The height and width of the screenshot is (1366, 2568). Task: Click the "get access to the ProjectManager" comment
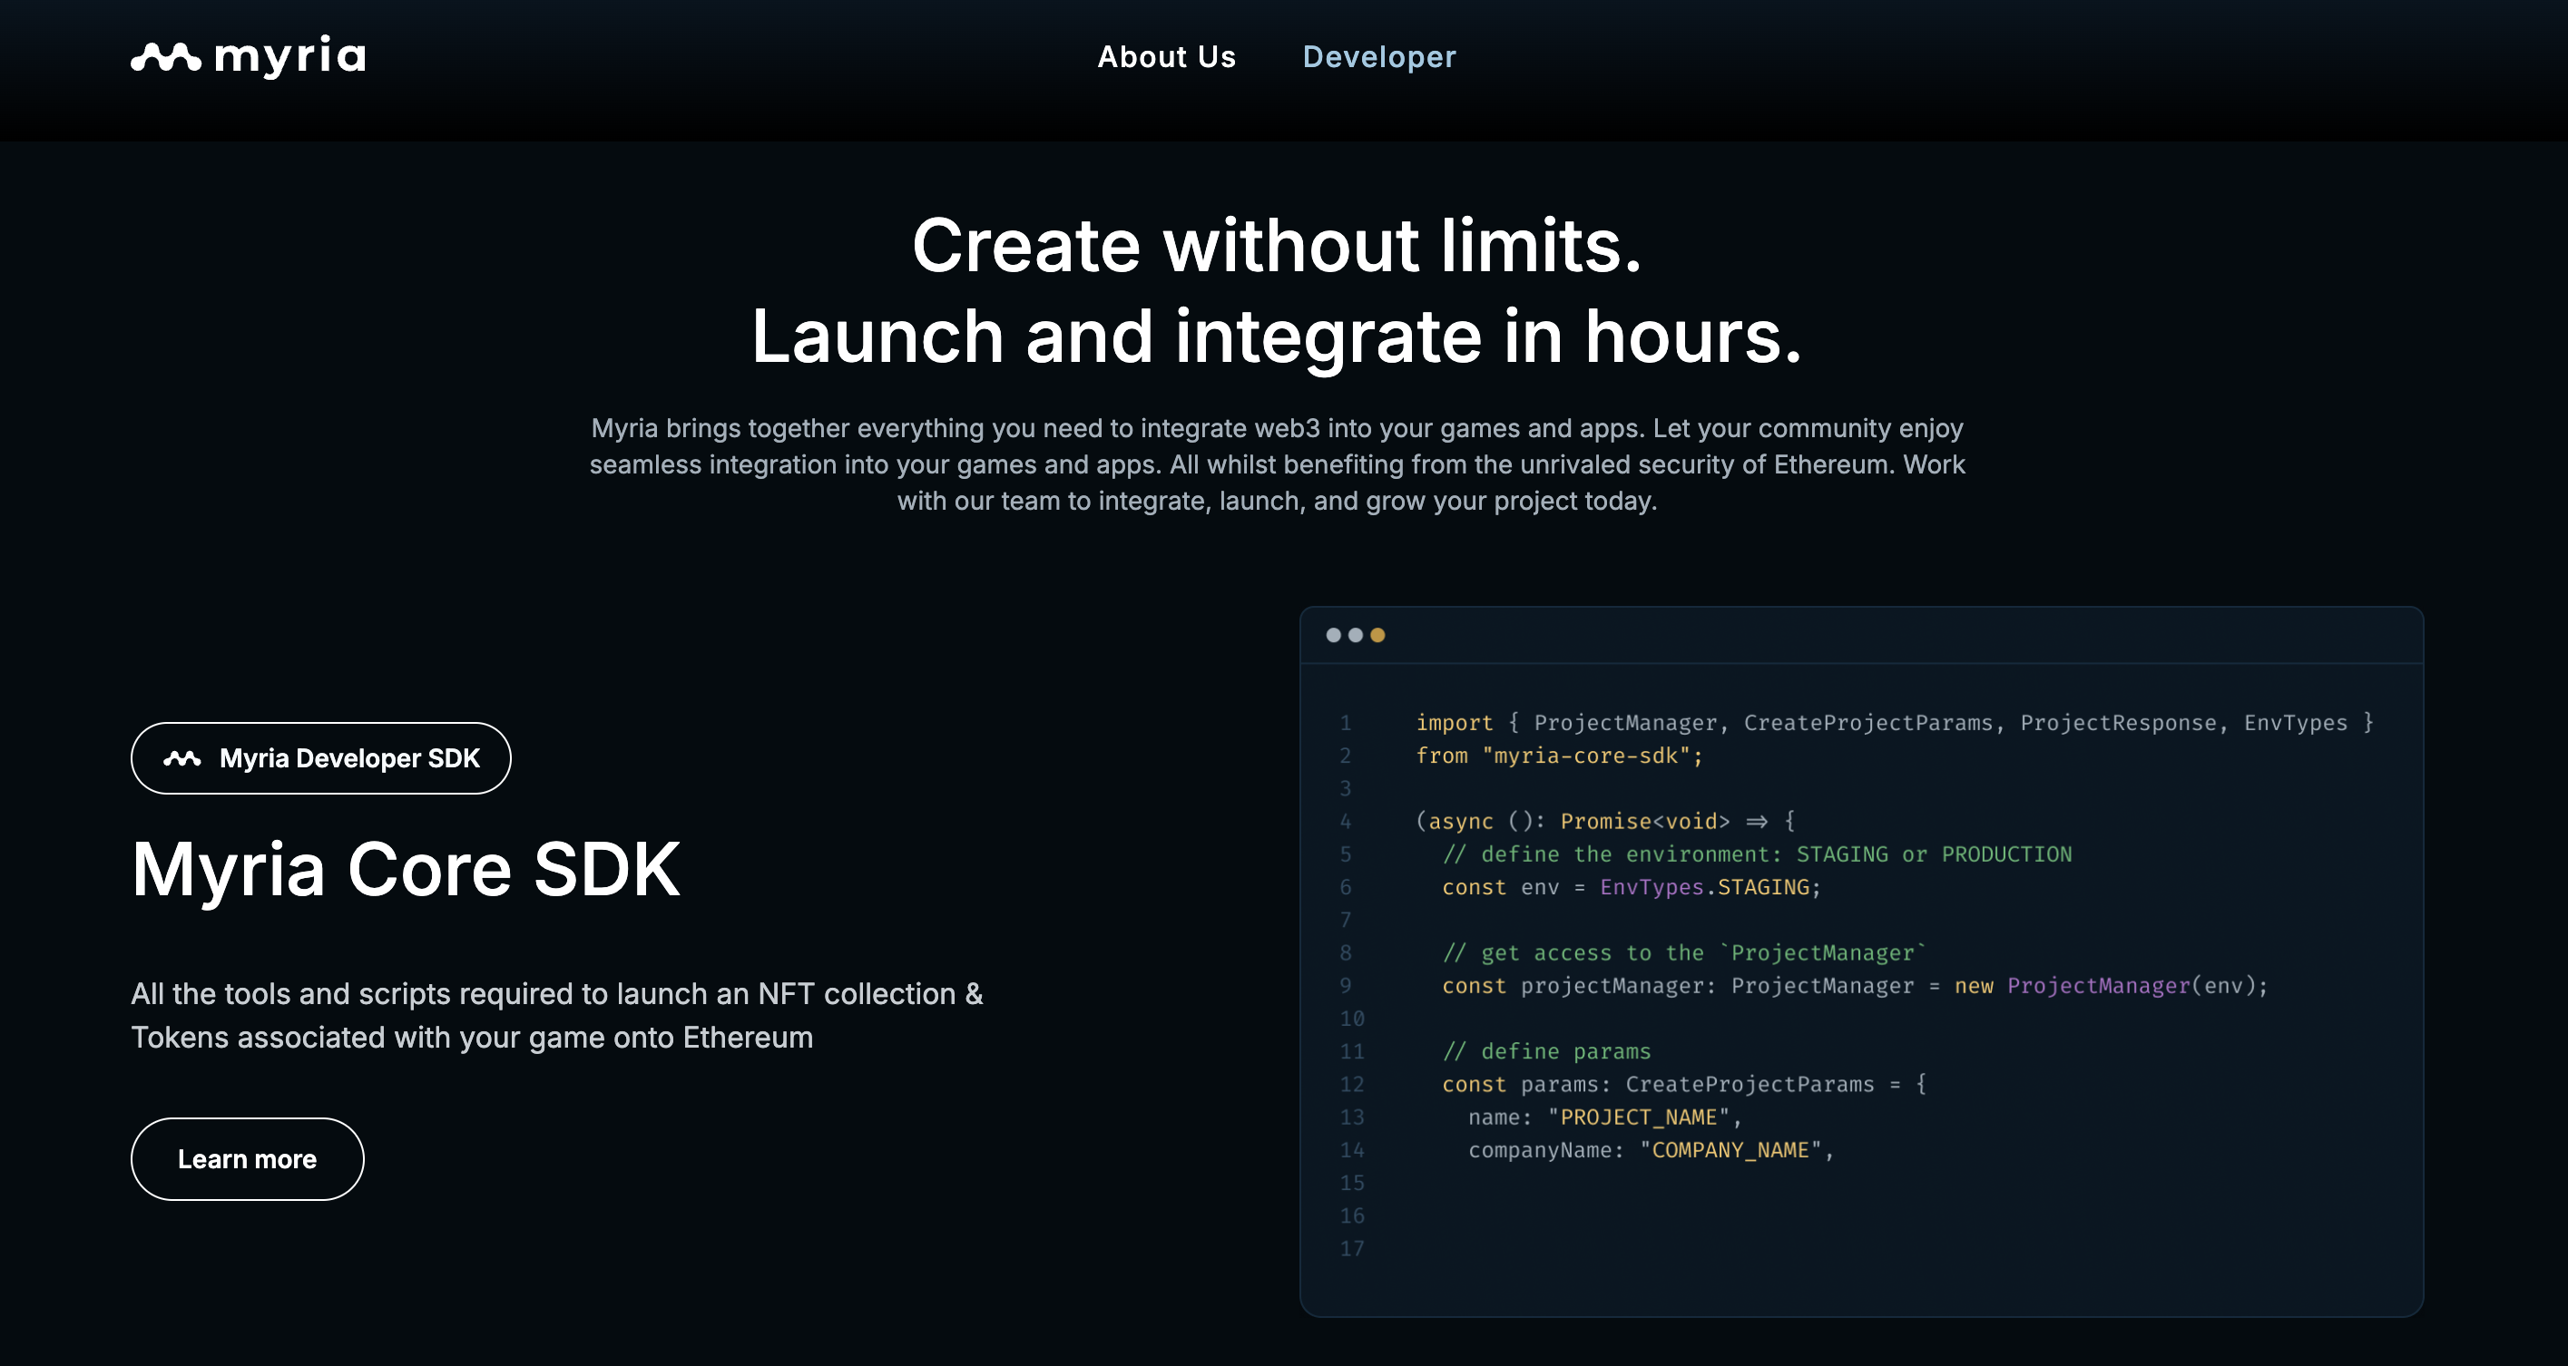1685,953
